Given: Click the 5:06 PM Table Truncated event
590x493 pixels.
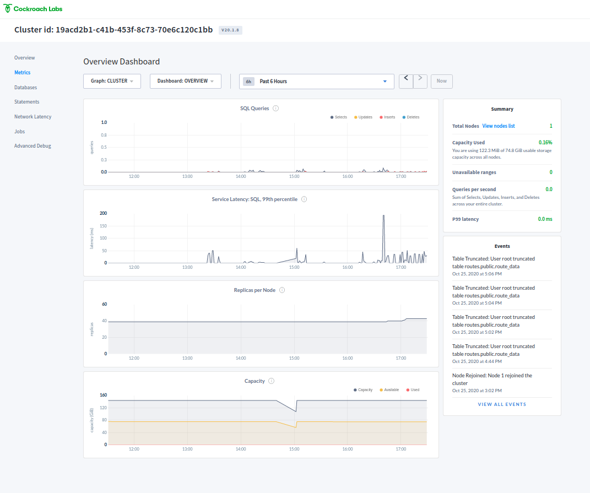Looking at the screenshot, I should (502, 266).
